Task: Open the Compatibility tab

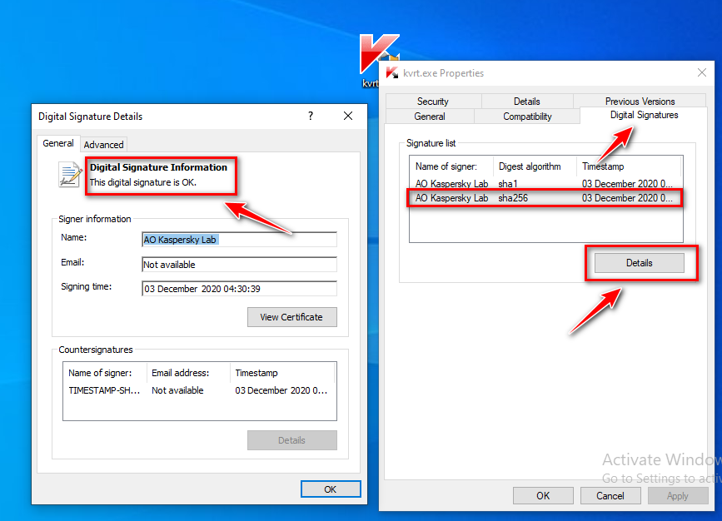Action: pyautogui.click(x=527, y=117)
